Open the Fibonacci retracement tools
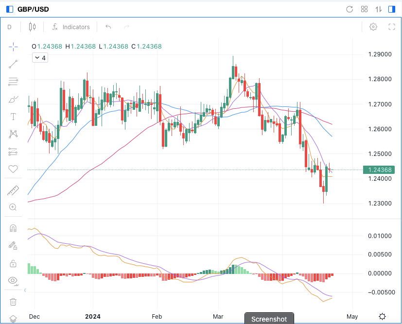The image size is (402, 324). 13,82
